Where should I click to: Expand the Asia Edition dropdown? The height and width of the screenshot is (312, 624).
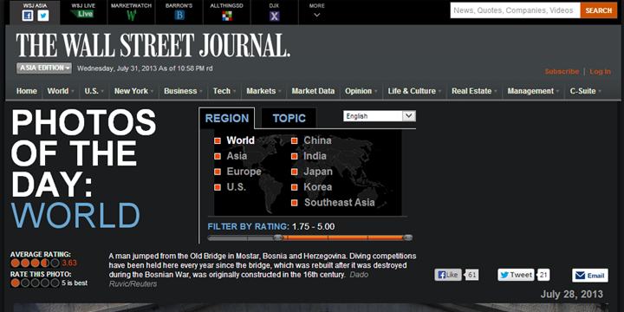tap(44, 68)
